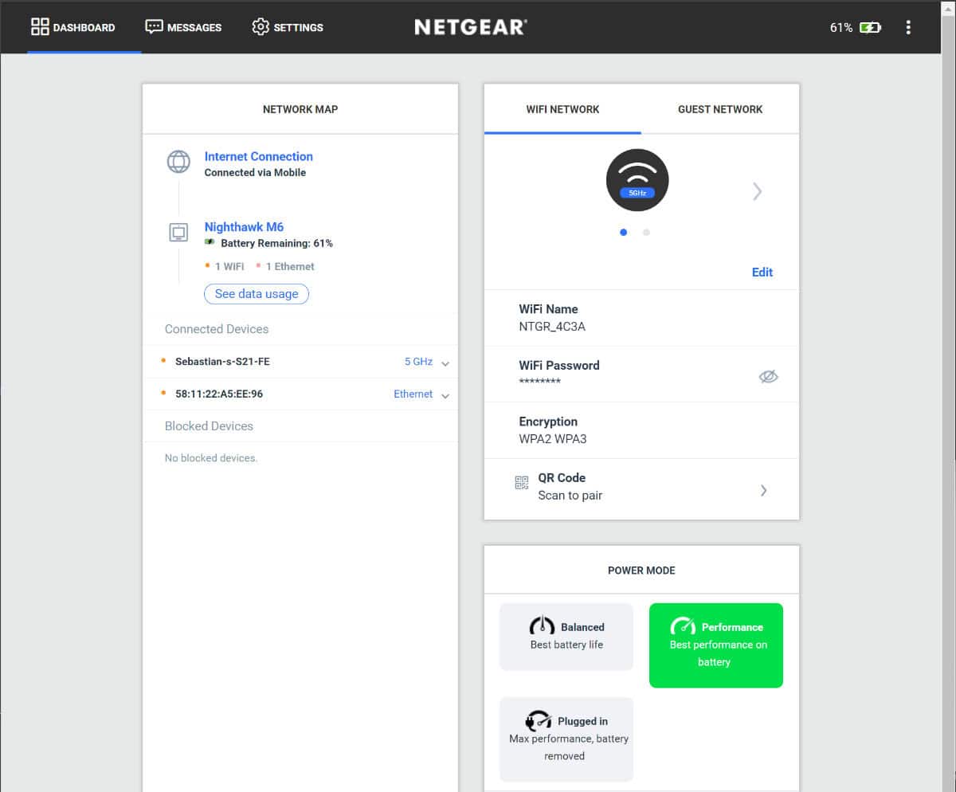Open QR Code with the right chevron

(x=763, y=490)
